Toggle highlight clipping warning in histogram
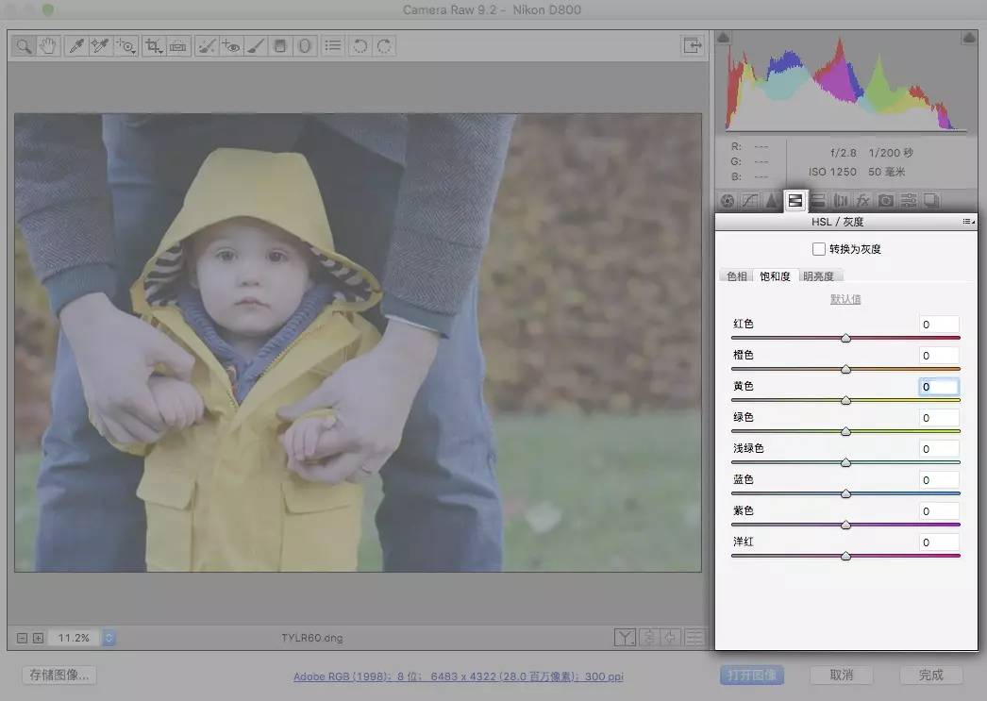987x701 pixels. pos(969,38)
